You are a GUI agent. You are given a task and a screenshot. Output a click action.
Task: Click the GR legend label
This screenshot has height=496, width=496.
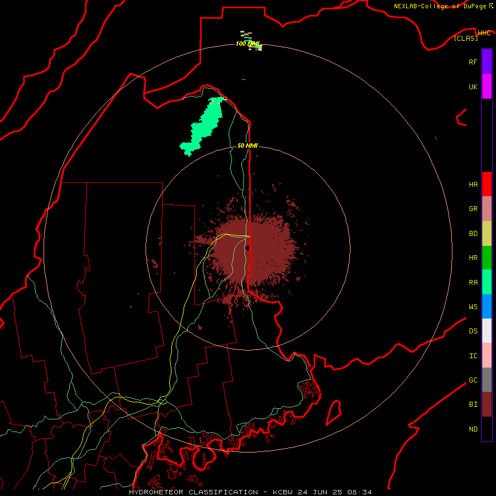point(473,209)
